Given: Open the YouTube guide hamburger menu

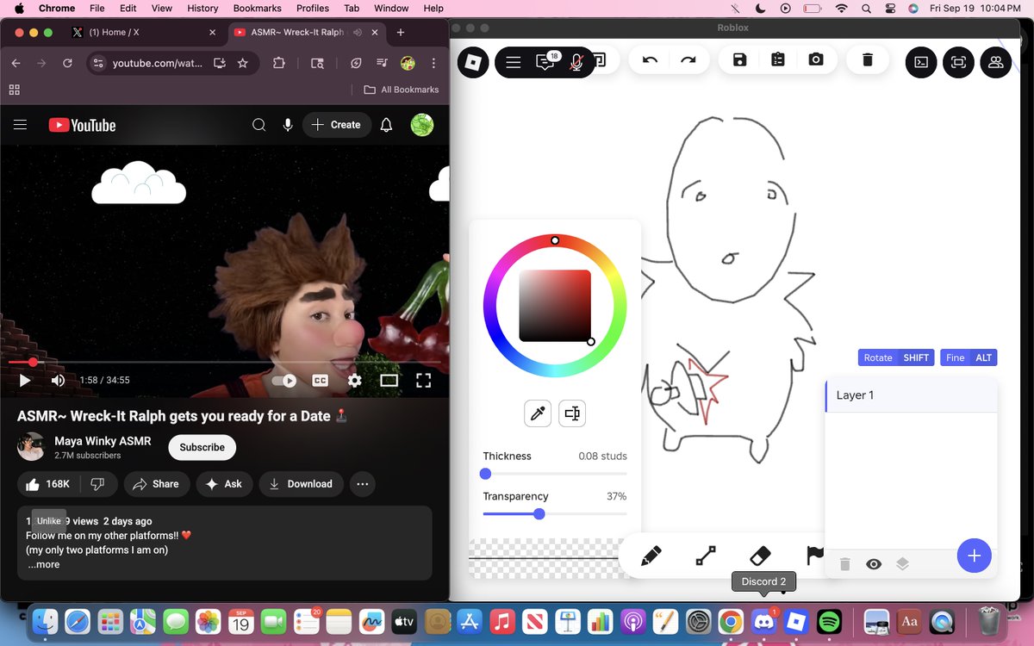Looking at the screenshot, I should [21, 125].
